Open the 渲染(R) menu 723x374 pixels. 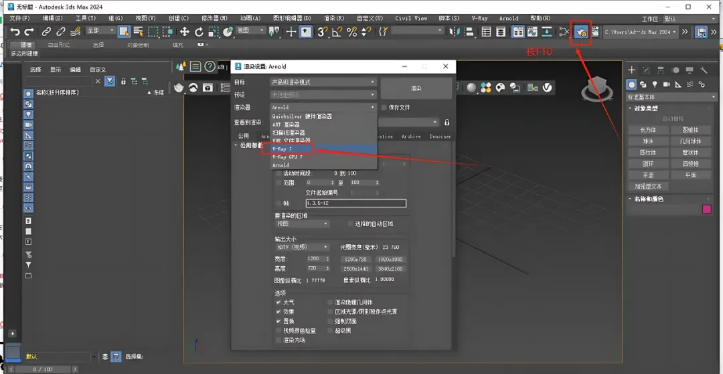tap(334, 19)
